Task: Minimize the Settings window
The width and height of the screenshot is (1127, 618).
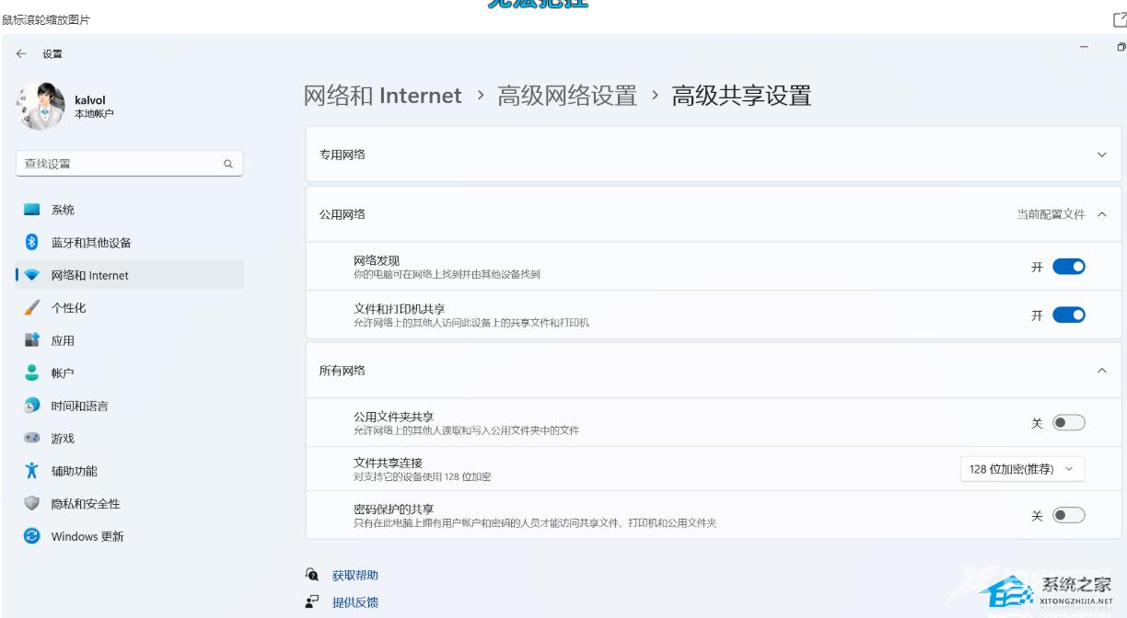Action: point(1084,48)
